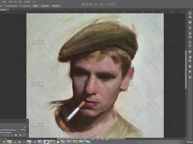Screen dimensions: 193x144
Task: Close the open document tab
Action: click(8, 10)
